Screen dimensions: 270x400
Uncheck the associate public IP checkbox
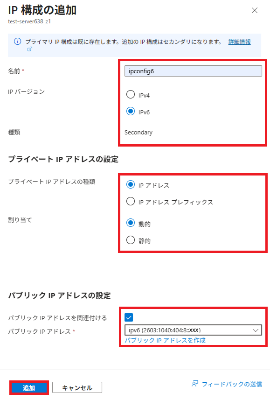[129, 317]
